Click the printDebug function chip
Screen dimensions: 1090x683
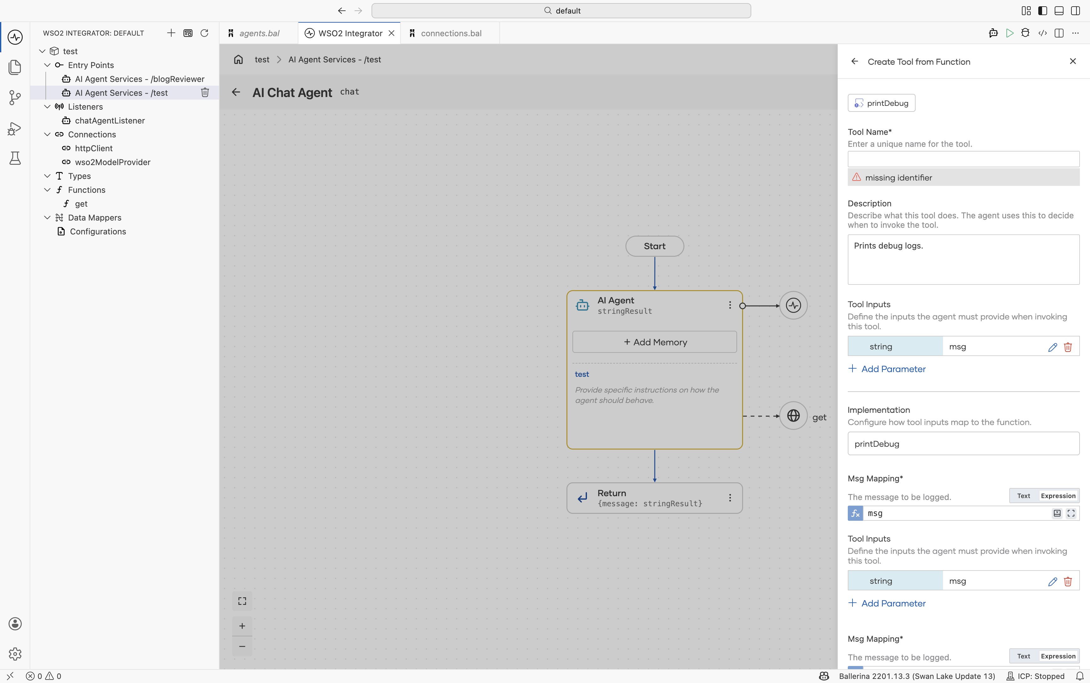point(881,103)
